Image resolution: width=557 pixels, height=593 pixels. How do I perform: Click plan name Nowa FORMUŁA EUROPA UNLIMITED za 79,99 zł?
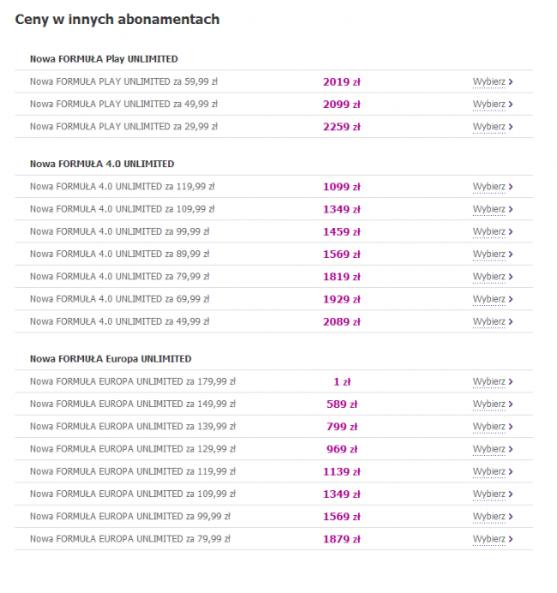tap(130, 539)
